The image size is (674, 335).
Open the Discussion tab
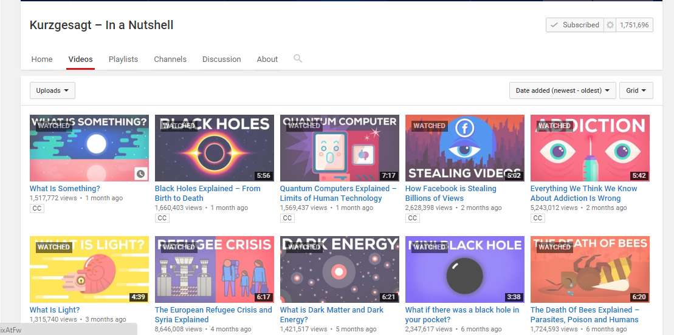222,59
